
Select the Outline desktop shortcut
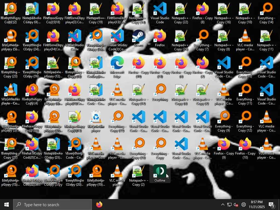coord(160,174)
